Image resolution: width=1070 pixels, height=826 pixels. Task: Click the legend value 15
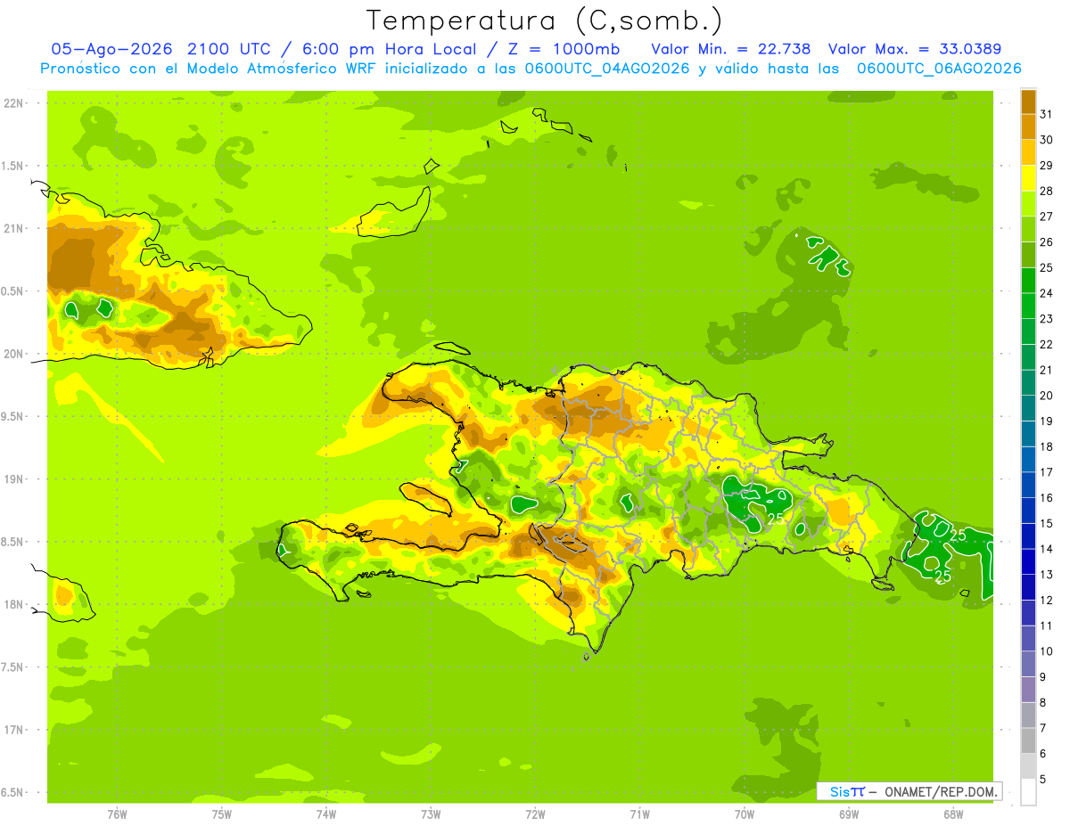pos(1047,523)
